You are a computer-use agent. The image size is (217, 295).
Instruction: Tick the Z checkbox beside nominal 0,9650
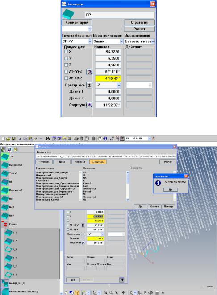(x=66, y=65)
